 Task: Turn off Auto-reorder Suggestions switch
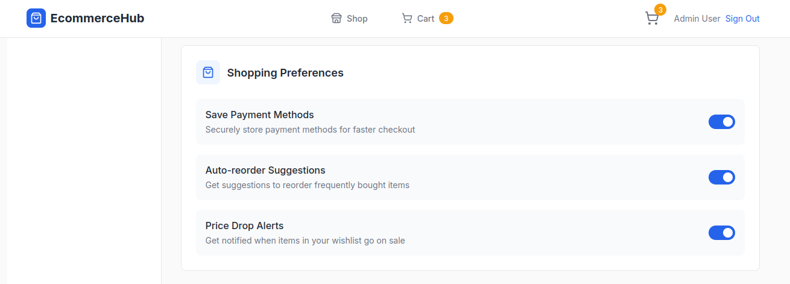coord(721,177)
